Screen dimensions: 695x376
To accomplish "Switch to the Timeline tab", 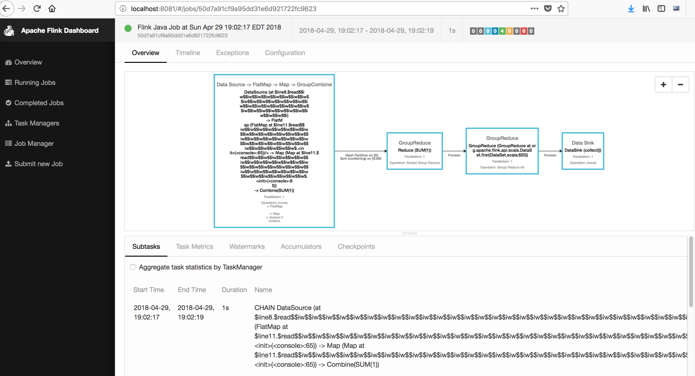I will [188, 53].
